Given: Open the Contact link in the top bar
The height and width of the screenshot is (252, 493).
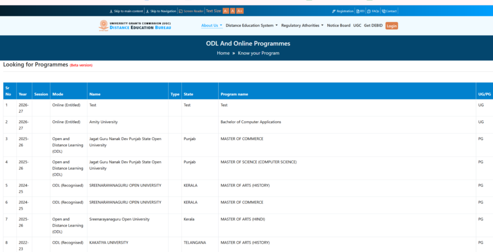Looking at the screenshot, I should point(389,11).
